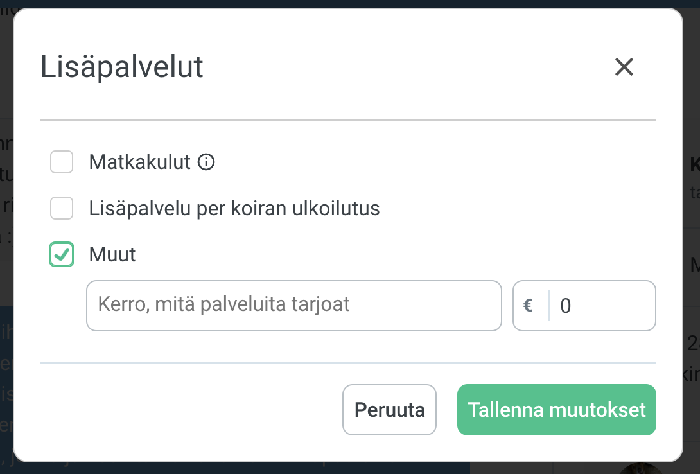Screen dimensions: 700x474
Task: Open the Matkakulut info tooltip icon
Action: click(x=206, y=162)
